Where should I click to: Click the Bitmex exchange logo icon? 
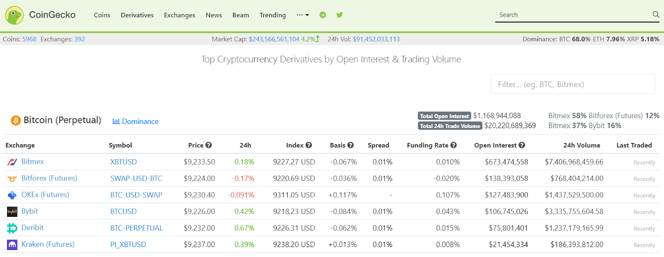[x=12, y=162]
